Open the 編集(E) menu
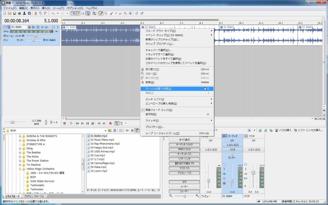The width and height of the screenshot is (328, 205). 23,8
